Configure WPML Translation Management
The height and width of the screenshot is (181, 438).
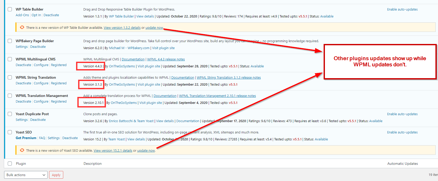tap(41, 102)
